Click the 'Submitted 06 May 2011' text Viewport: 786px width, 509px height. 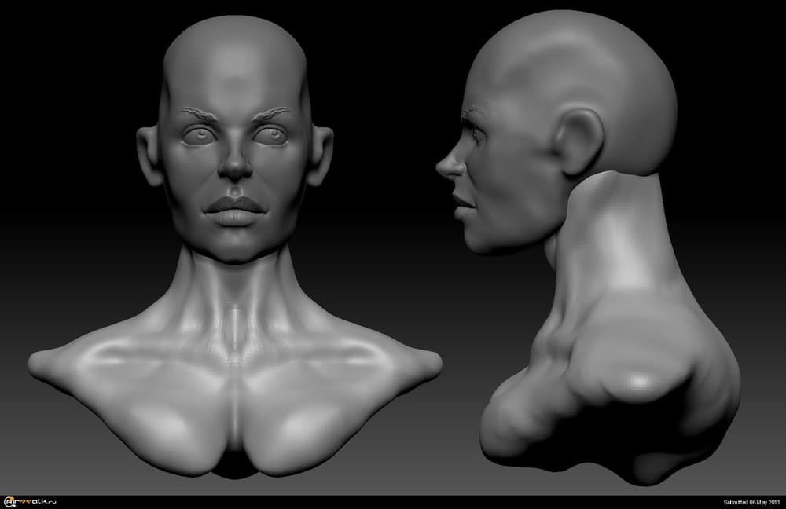pyautogui.click(x=751, y=502)
